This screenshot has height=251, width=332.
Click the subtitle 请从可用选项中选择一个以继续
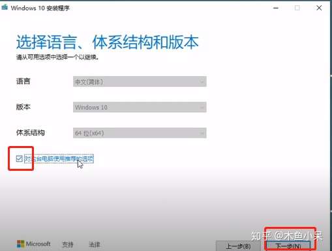pos(57,57)
